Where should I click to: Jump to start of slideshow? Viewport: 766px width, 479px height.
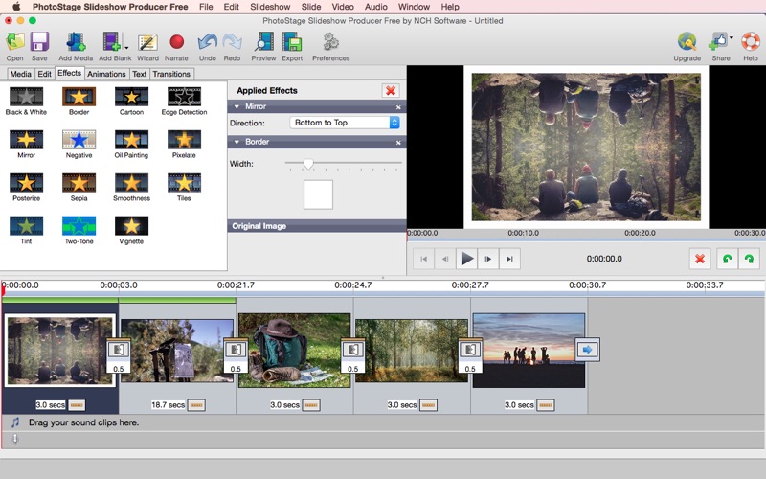point(423,259)
